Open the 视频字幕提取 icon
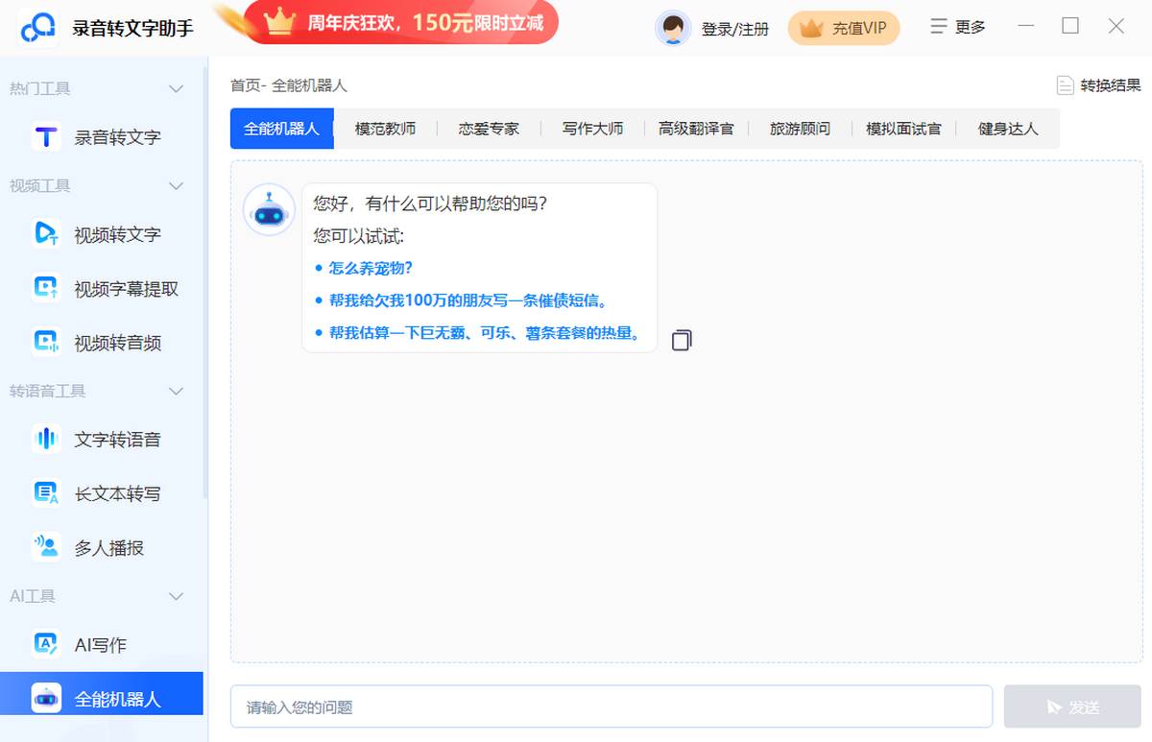 pos(46,288)
